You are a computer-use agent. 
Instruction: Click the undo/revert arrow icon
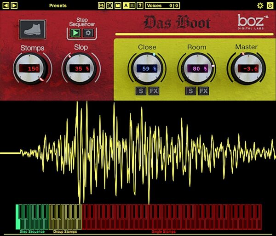(x=109, y=6)
